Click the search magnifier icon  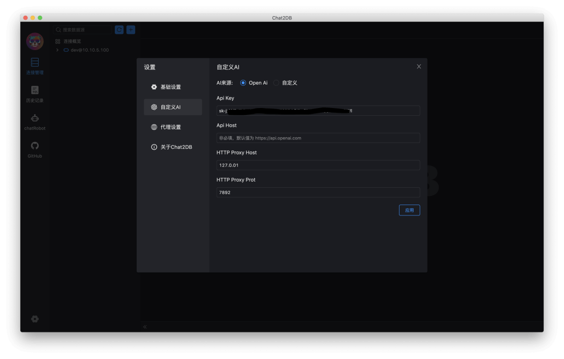pyautogui.click(x=58, y=30)
